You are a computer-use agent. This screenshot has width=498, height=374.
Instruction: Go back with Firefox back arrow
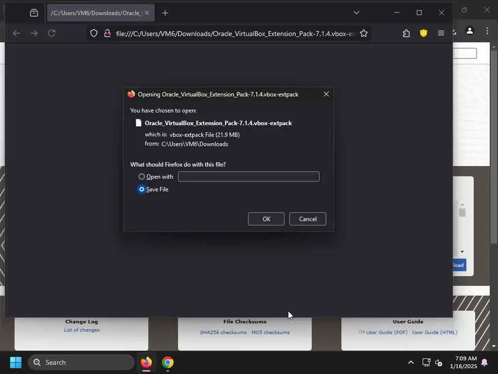coord(17,33)
